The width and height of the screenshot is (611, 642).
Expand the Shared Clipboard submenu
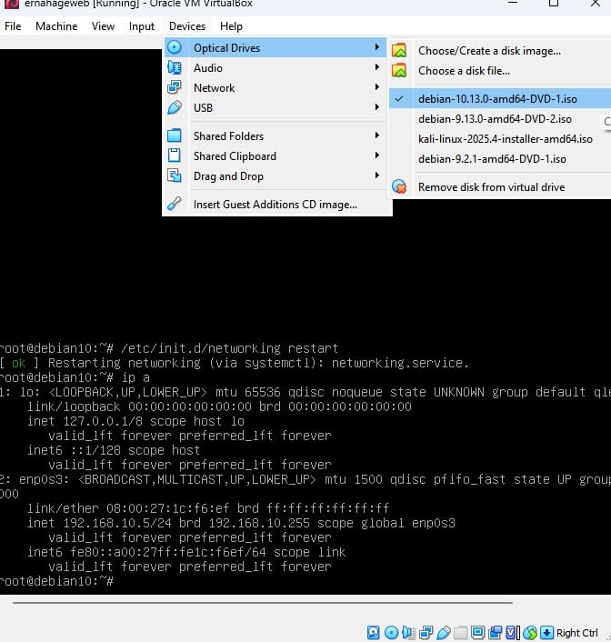pyautogui.click(x=275, y=156)
